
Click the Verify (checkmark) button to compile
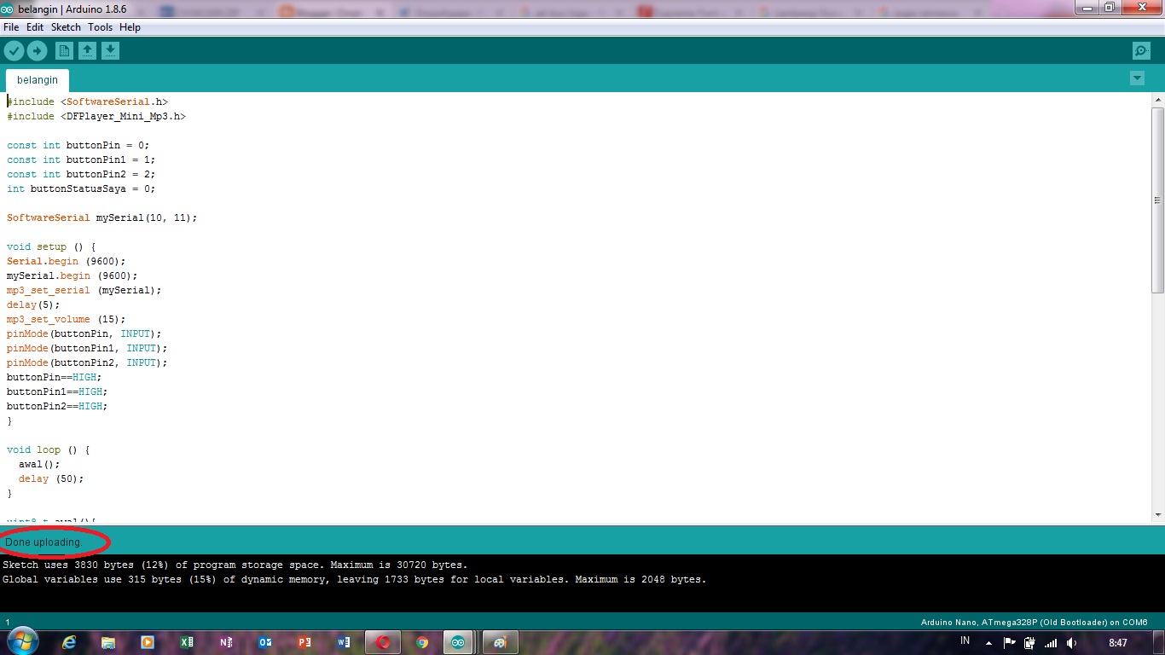pyautogui.click(x=14, y=50)
